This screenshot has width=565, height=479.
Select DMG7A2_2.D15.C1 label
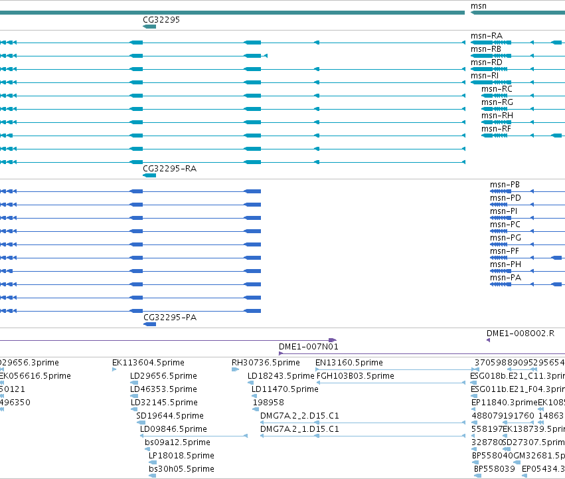pos(299,416)
